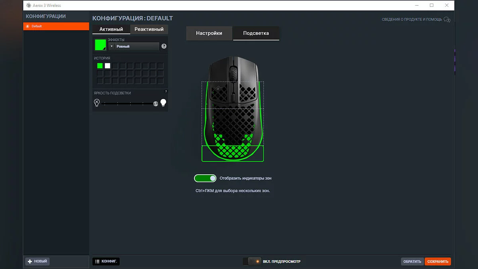Open Сведения о продукте и помощь link

pos(412,20)
